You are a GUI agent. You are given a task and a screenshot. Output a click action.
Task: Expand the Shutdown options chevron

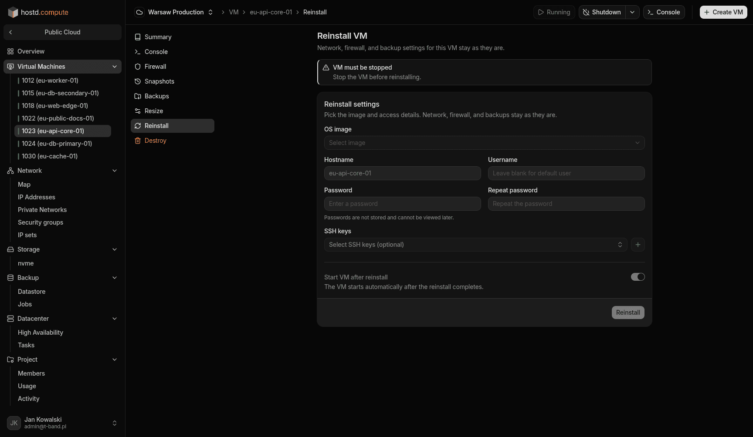click(x=632, y=12)
